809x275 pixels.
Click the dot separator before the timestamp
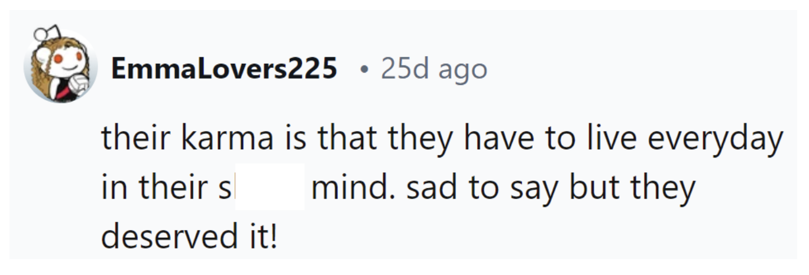[365, 70]
